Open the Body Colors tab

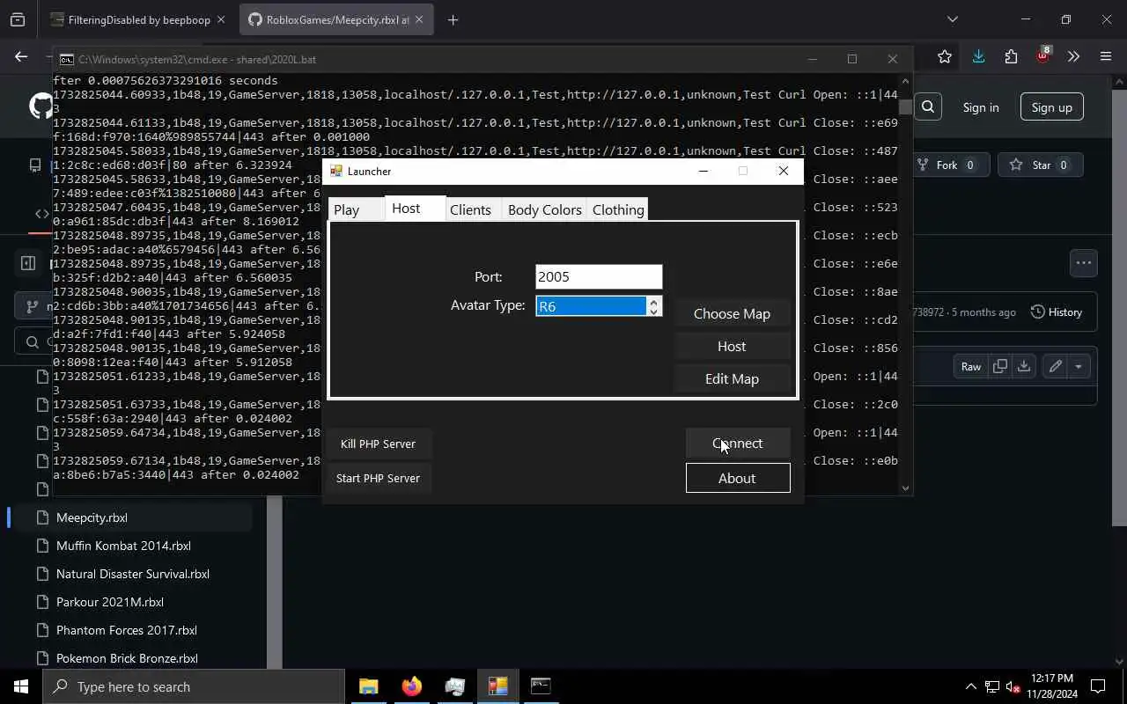pyautogui.click(x=545, y=209)
